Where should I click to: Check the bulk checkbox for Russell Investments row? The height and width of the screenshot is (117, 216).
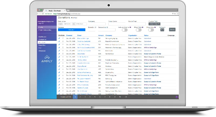click(x=63, y=41)
